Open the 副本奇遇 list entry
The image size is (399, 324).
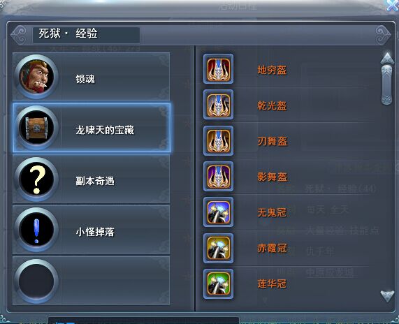point(92,179)
